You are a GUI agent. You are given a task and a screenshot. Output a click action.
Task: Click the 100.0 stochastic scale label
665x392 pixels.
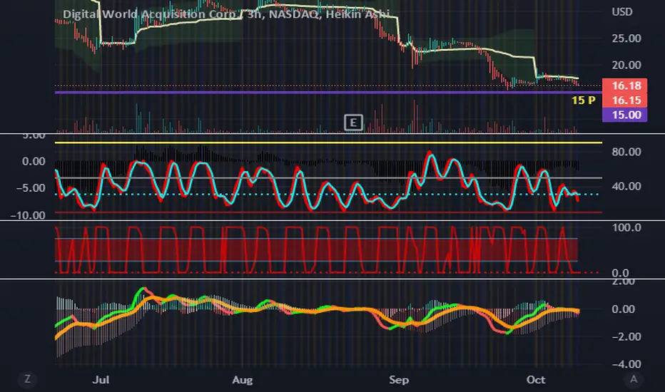click(x=626, y=227)
